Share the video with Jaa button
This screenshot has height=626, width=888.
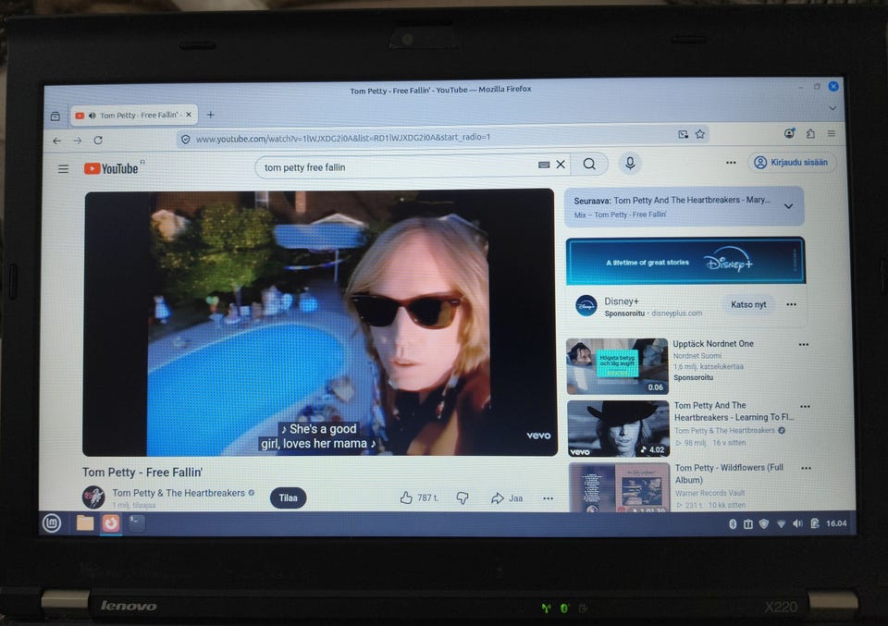507,498
